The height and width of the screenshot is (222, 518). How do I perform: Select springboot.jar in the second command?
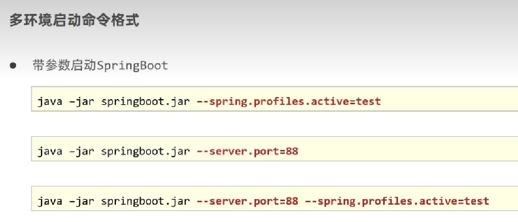coord(145,151)
